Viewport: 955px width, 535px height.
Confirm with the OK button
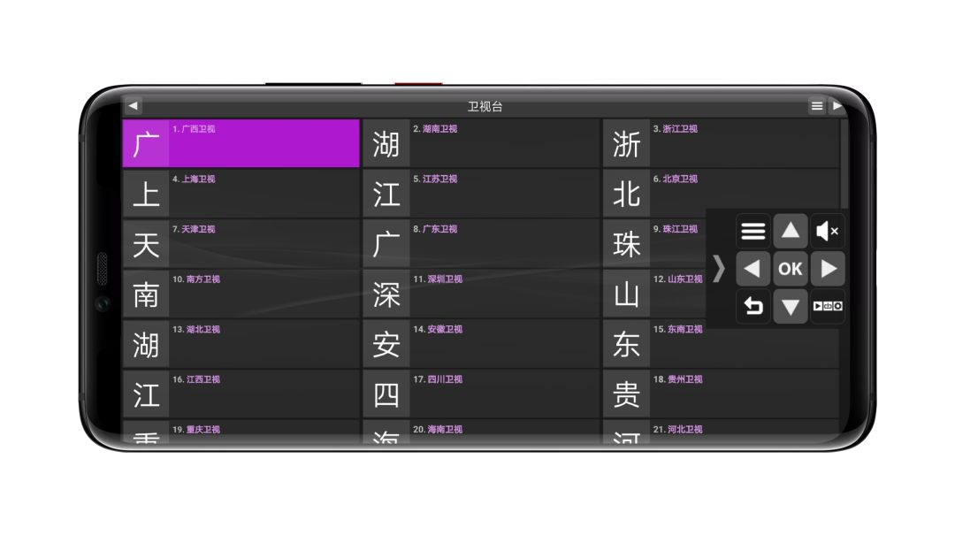pos(791,269)
